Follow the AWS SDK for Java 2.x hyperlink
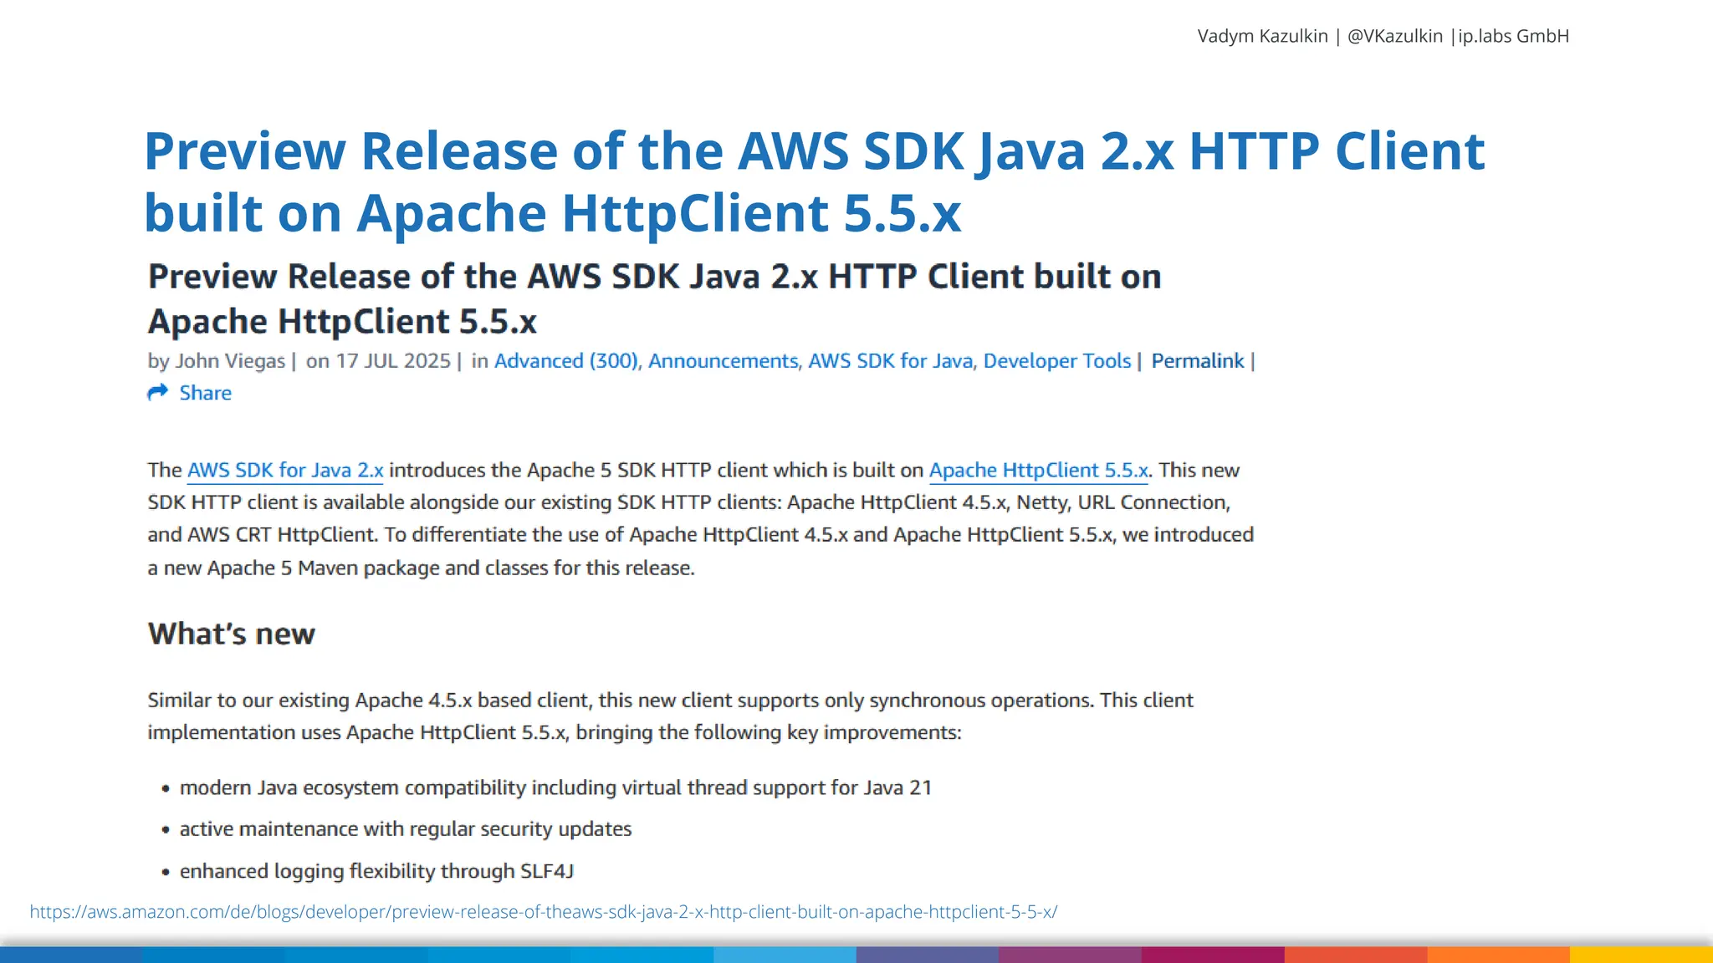The height and width of the screenshot is (963, 1713). pos(285,471)
